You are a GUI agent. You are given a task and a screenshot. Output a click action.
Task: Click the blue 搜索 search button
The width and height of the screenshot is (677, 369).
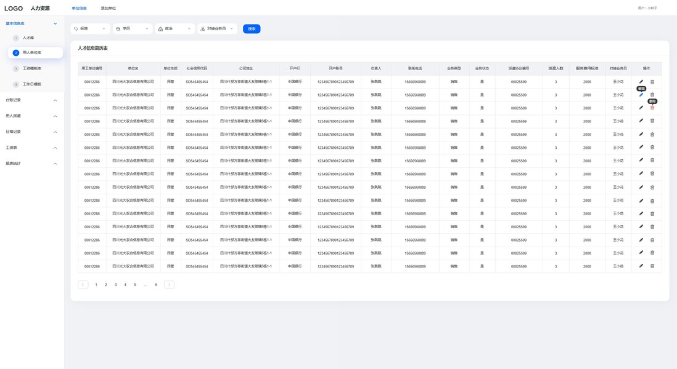click(x=252, y=29)
